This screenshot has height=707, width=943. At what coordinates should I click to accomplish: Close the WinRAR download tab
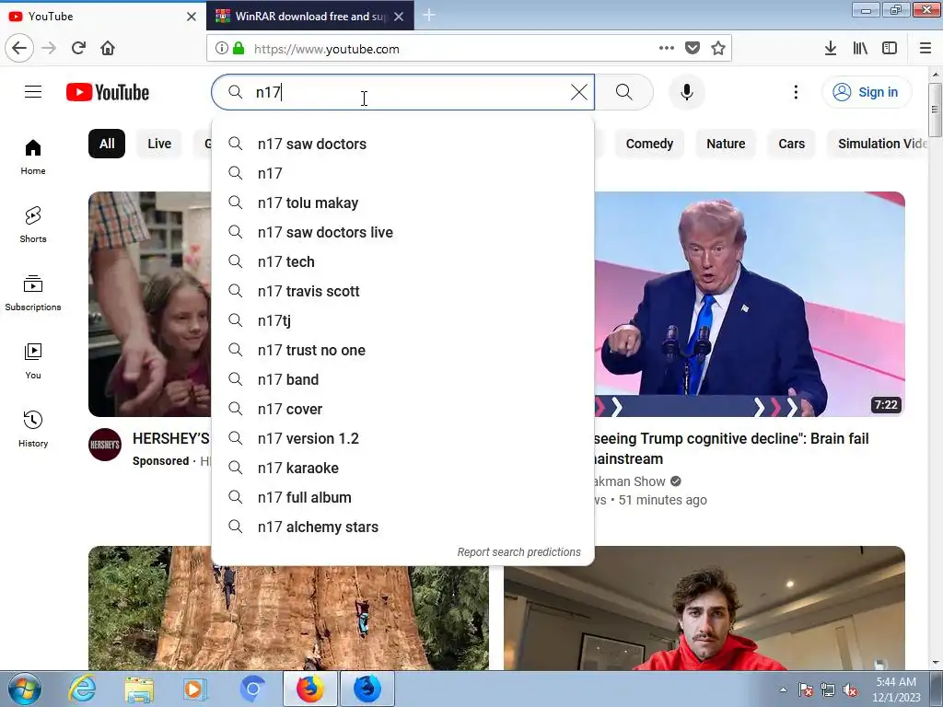click(x=399, y=17)
